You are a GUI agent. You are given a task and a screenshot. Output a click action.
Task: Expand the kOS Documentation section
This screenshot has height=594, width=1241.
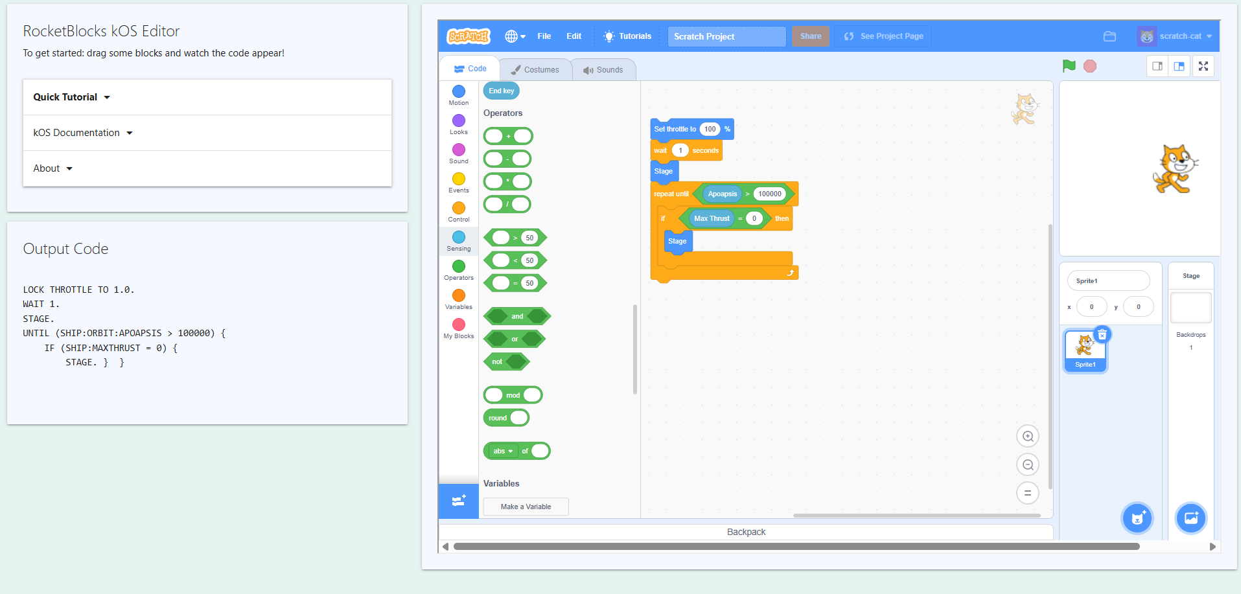[207, 133]
